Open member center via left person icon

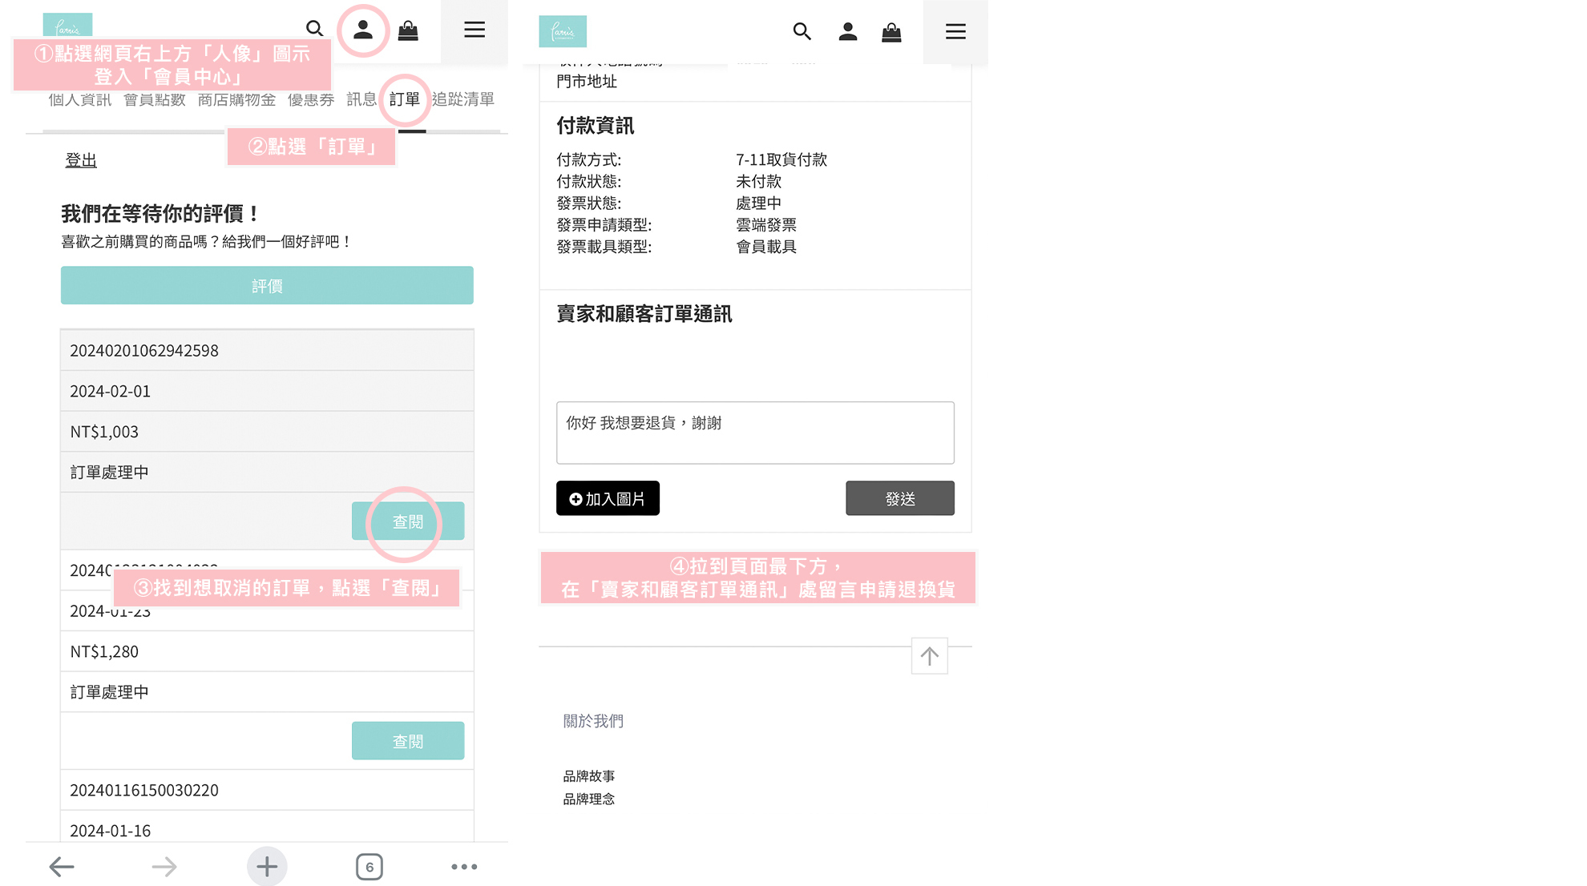pyautogui.click(x=363, y=30)
